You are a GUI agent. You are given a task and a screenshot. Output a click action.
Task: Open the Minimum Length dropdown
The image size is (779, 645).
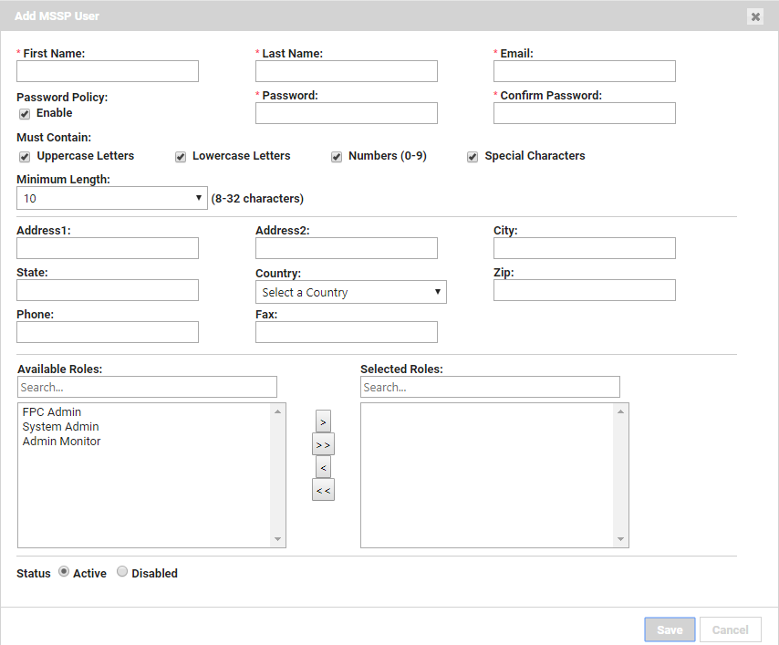click(111, 198)
